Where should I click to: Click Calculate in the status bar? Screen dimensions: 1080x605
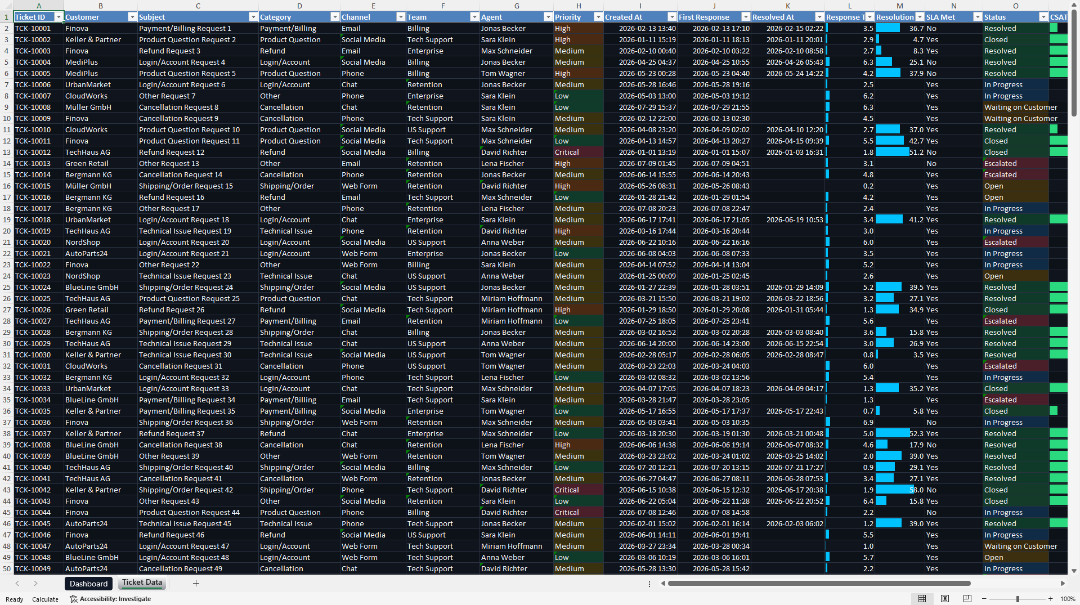[x=45, y=599]
